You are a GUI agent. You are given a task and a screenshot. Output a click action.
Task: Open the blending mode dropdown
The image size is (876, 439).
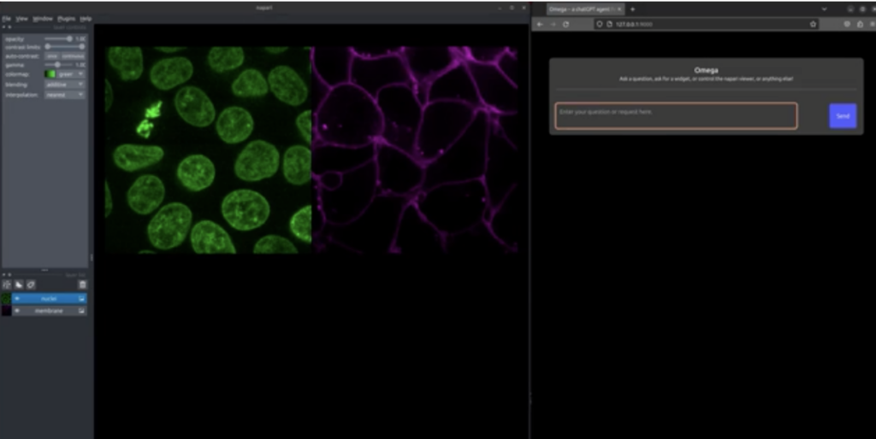click(x=65, y=85)
